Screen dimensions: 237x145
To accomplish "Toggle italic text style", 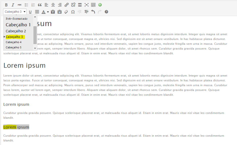I will click(13, 5).
